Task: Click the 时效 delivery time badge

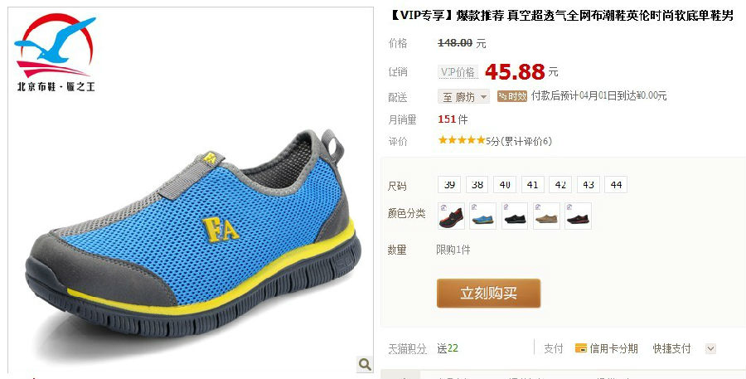Action: point(512,96)
